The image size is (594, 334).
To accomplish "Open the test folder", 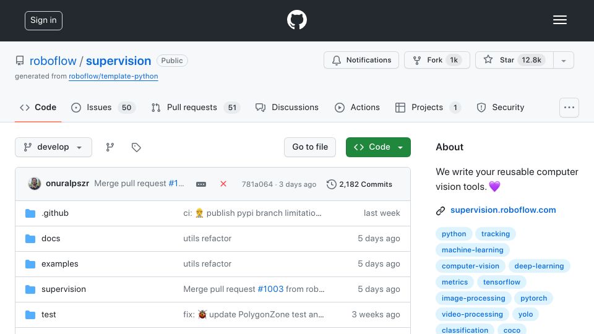I will (x=48, y=315).
